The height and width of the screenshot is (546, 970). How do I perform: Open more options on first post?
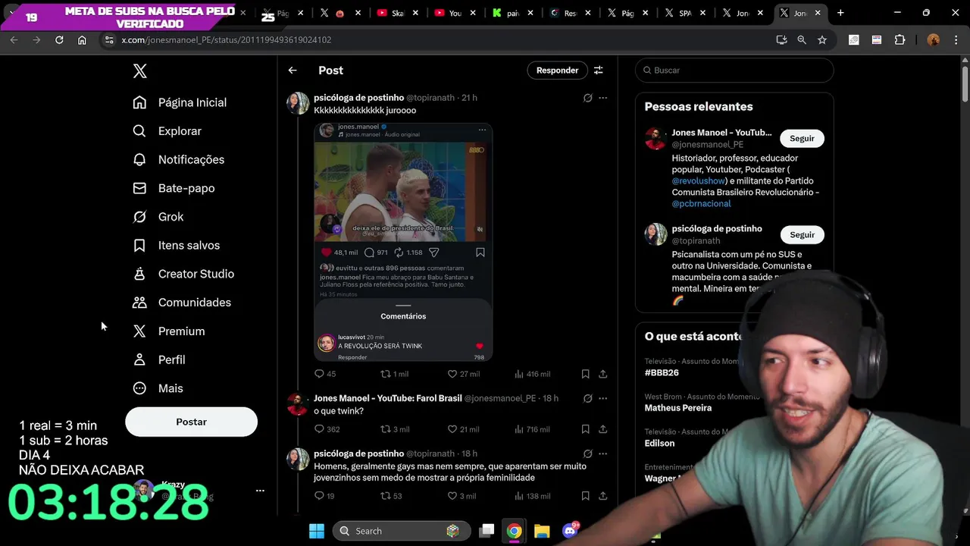tap(602, 98)
